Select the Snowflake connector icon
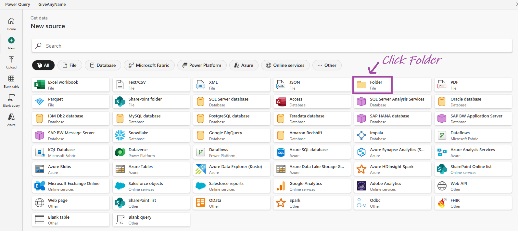Screen dimensions: 518x231 (x=120, y=136)
